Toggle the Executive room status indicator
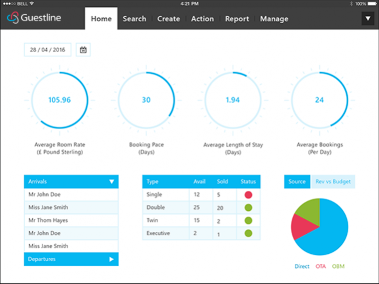The image size is (379, 284). coord(248,233)
